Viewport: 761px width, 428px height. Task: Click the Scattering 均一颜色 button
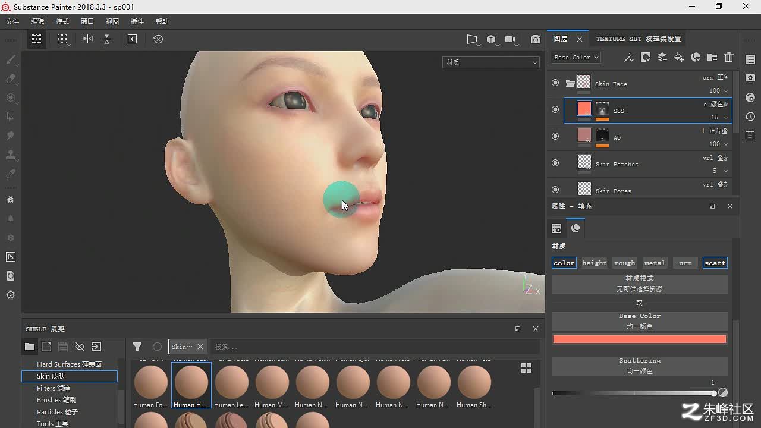[640, 366]
